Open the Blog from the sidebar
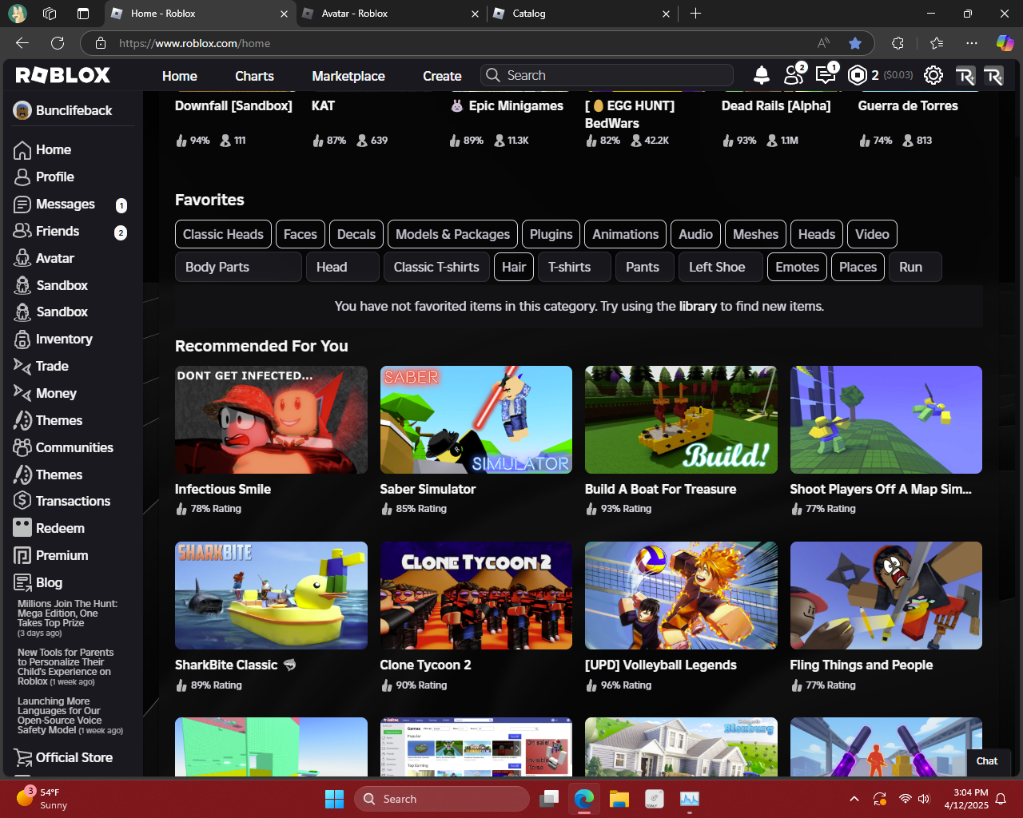The height and width of the screenshot is (818, 1023). point(38,583)
